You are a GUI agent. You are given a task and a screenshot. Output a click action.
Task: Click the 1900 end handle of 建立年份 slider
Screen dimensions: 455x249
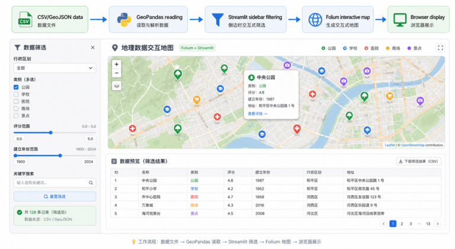(x=15, y=156)
